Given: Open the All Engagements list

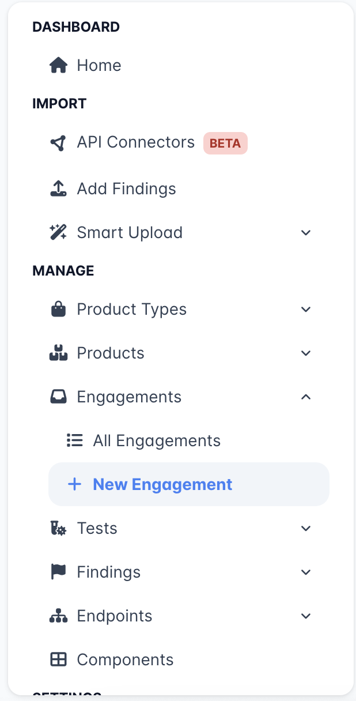Looking at the screenshot, I should [157, 441].
